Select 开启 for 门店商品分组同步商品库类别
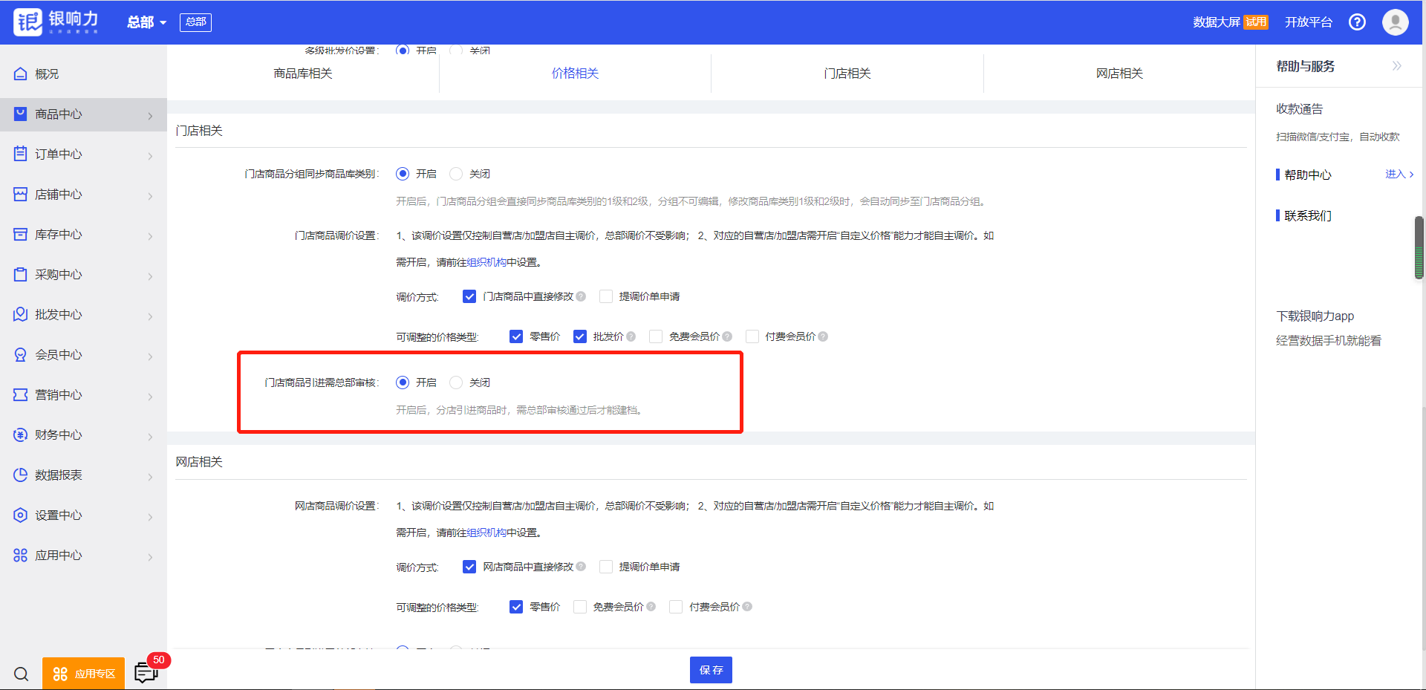This screenshot has height=690, width=1426. 403,174
